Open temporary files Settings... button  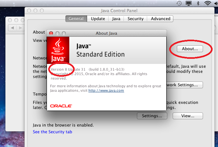click(152, 116)
